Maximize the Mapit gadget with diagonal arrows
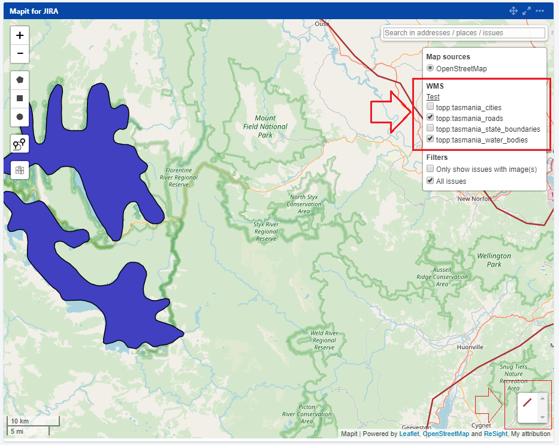 (527, 11)
